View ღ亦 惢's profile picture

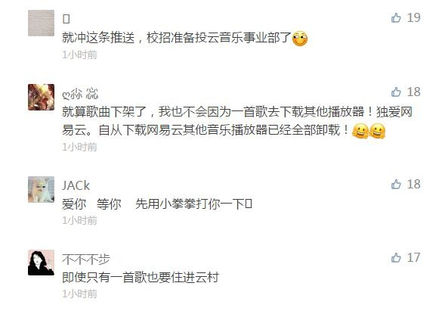tap(41, 97)
